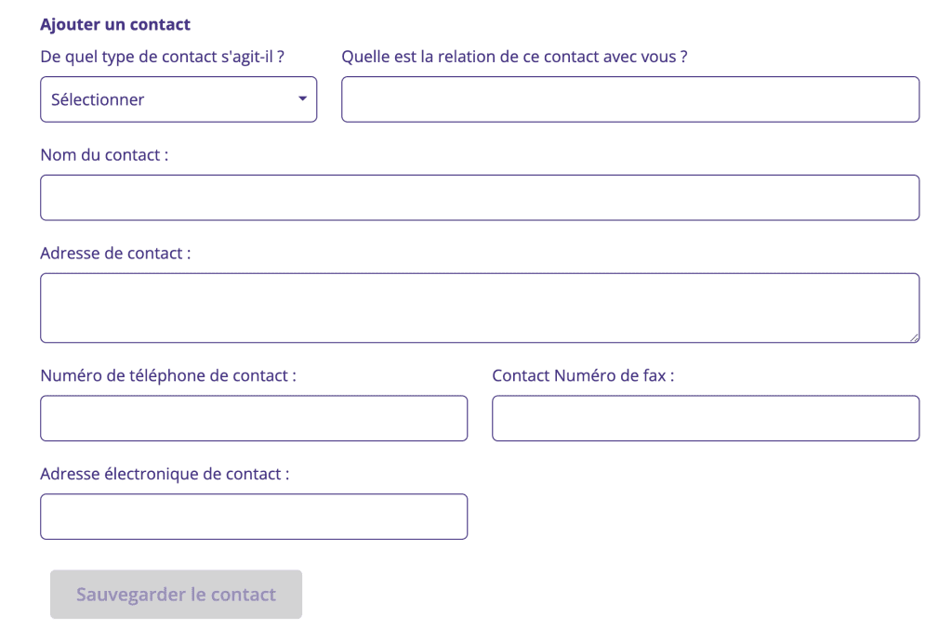Click the "Nom du contact :" label
Viewport: 952px width, 629px height.
tap(104, 154)
